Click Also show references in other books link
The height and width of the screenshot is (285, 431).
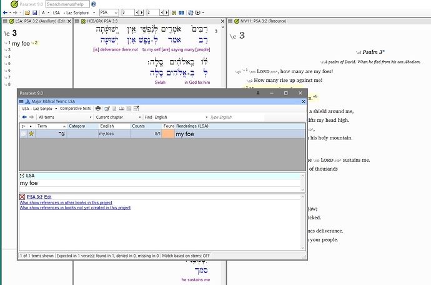pyautogui.click(x=66, y=202)
